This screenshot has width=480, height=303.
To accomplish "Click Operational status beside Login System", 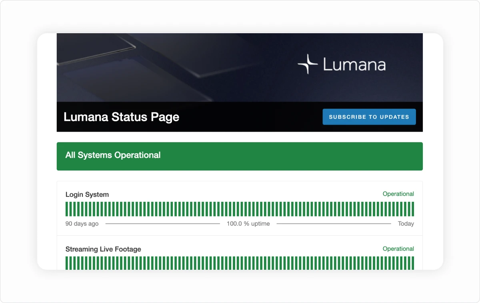I will tap(398, 194).
